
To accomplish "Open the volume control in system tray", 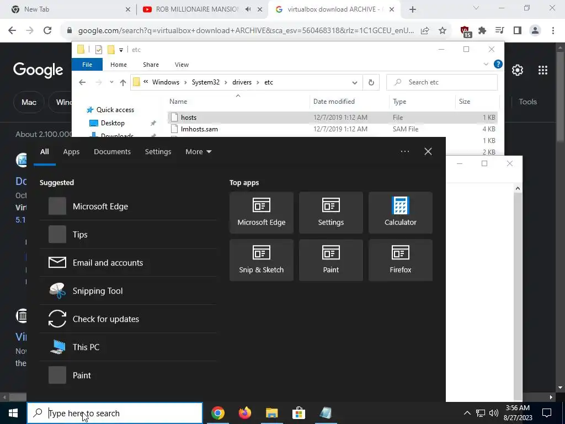I will (494, 413).
